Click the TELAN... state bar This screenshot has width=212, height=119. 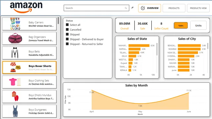coord(134,53)
